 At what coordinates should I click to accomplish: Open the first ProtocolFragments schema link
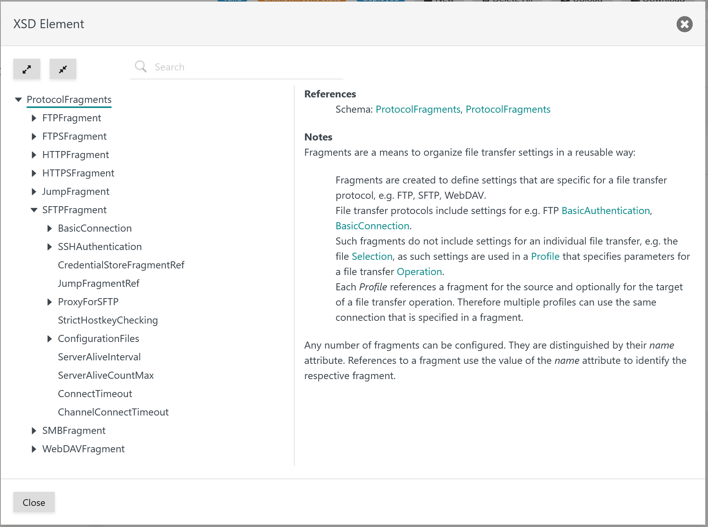coord(418,110)
